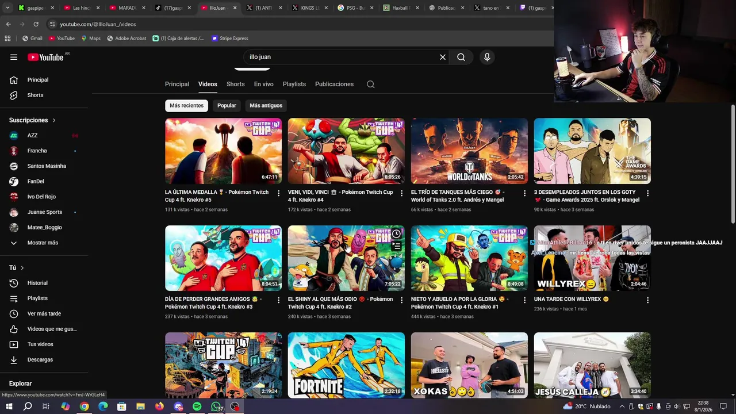Clear the search box with the X
Image resolution: width=736 pixels, height=414 pixels.
(443, 57)
